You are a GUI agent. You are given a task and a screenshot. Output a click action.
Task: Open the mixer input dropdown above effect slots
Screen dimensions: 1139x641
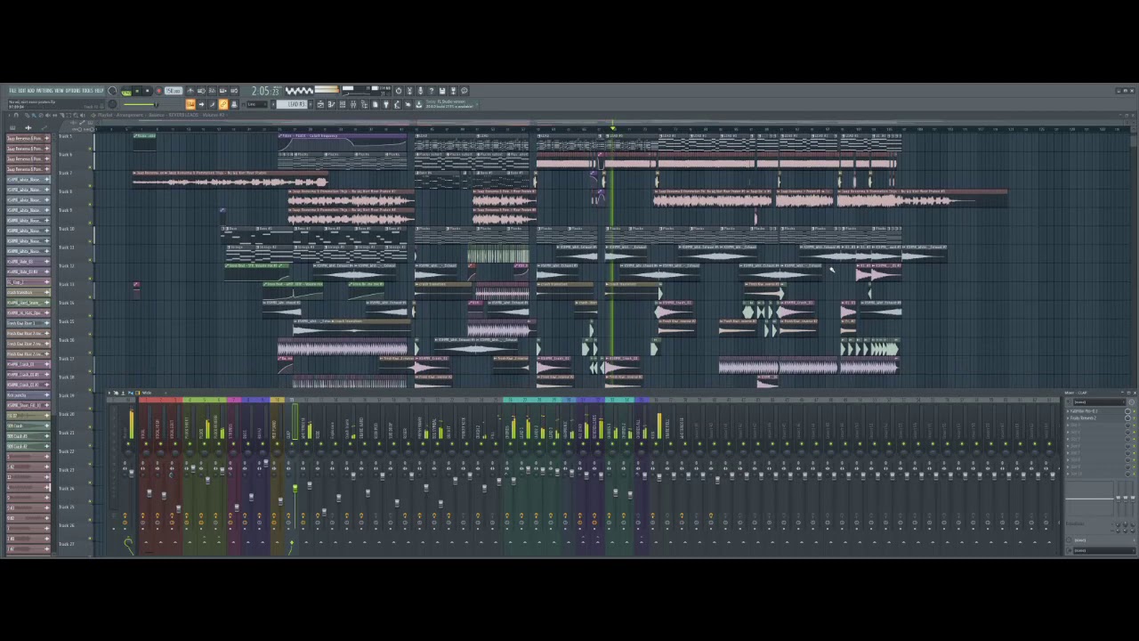[1099, 402]
